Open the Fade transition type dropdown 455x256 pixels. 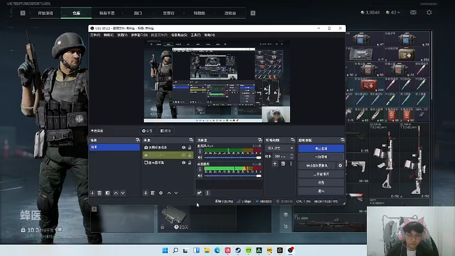[280, 148]
